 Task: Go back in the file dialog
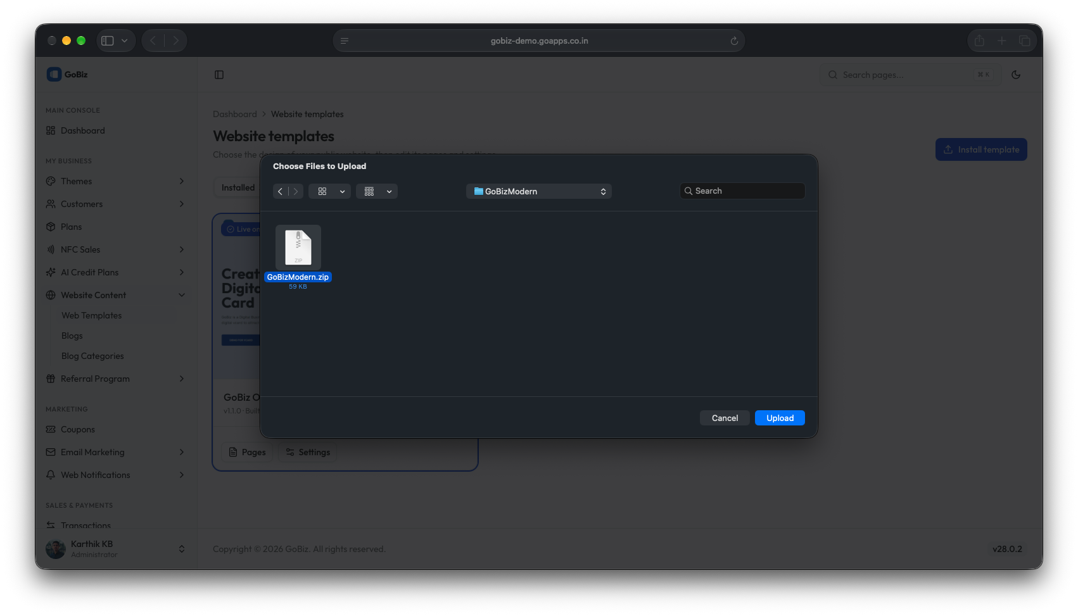[280, 191]
